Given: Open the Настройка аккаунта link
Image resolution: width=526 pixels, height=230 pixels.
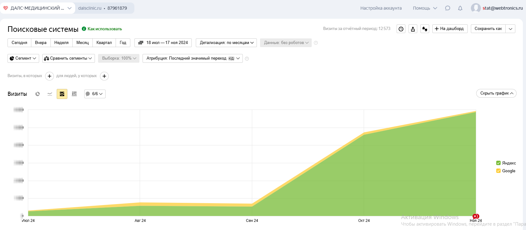Looking at the screenshot, I should (x=381, y=8).
